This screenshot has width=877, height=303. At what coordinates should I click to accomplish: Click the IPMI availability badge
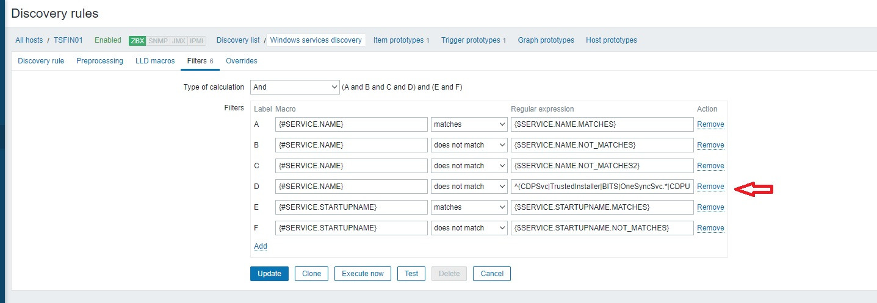[197, 41]
